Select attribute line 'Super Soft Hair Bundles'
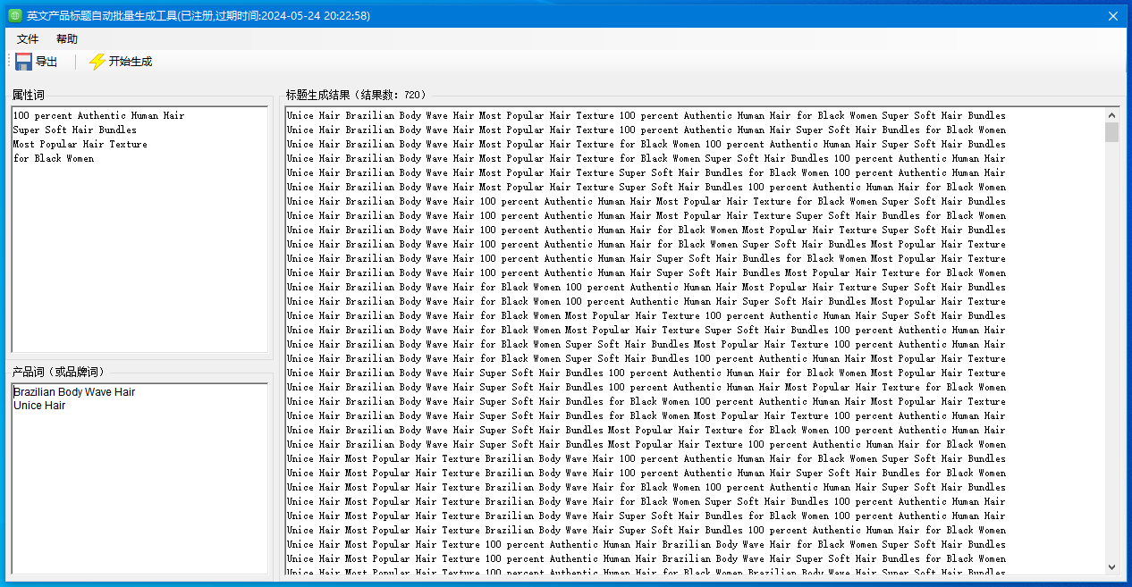This screenshot has width=1132, height=587. 75,130
